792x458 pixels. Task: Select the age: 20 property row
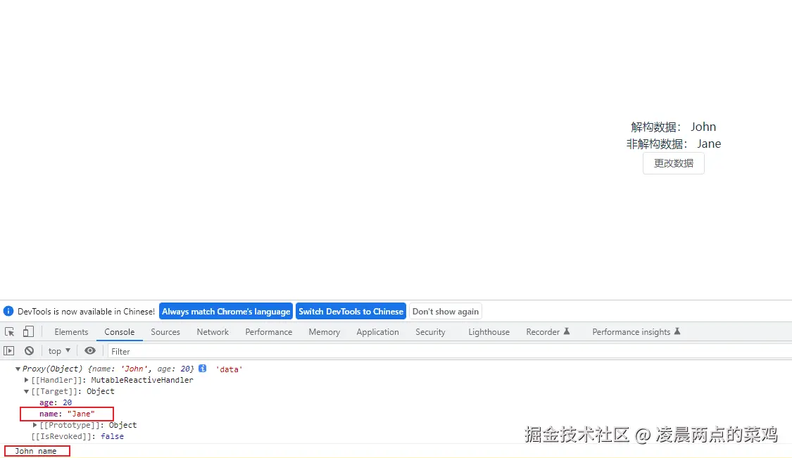point(56,402)
